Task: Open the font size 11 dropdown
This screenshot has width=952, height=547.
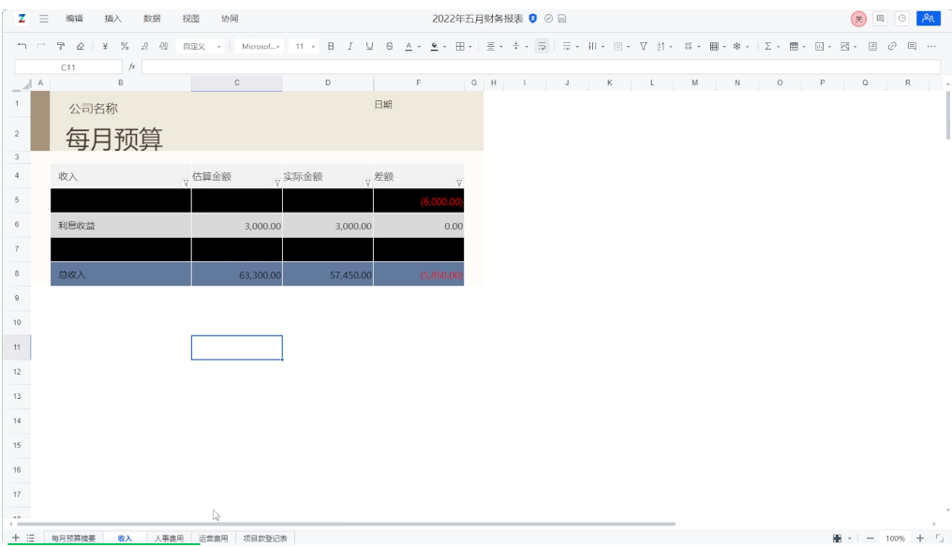Action: click(x=305, y=46)
